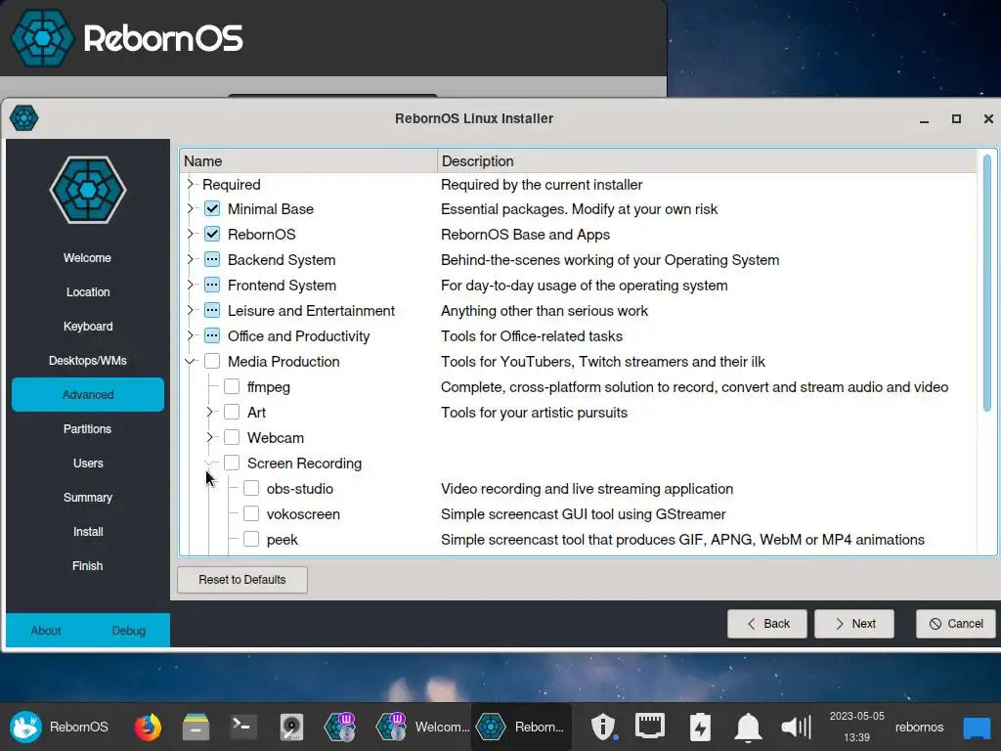Launch Firefox from the taskbar

point(148,727)
